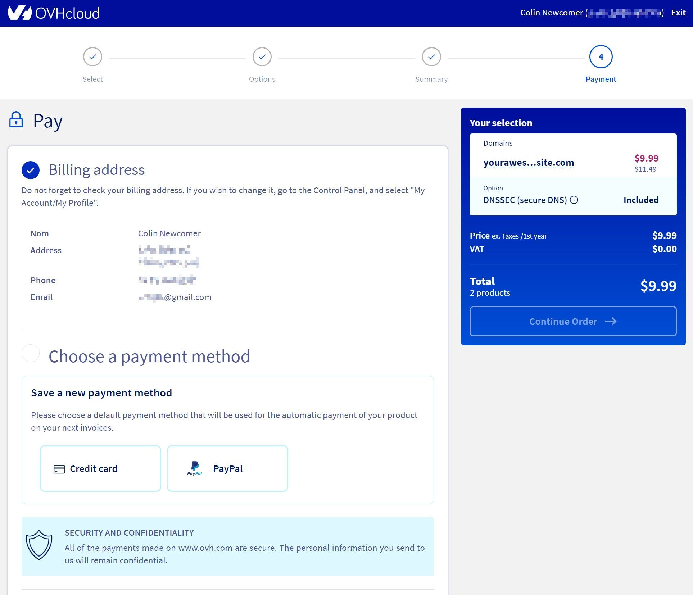Click the Colin Newcomer account name
This screenshot has height=595, width=693.
552,13
